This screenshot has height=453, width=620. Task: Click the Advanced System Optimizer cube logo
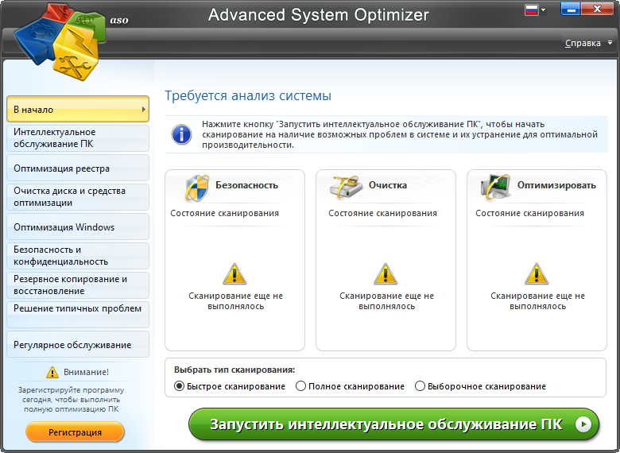point(60,41)
